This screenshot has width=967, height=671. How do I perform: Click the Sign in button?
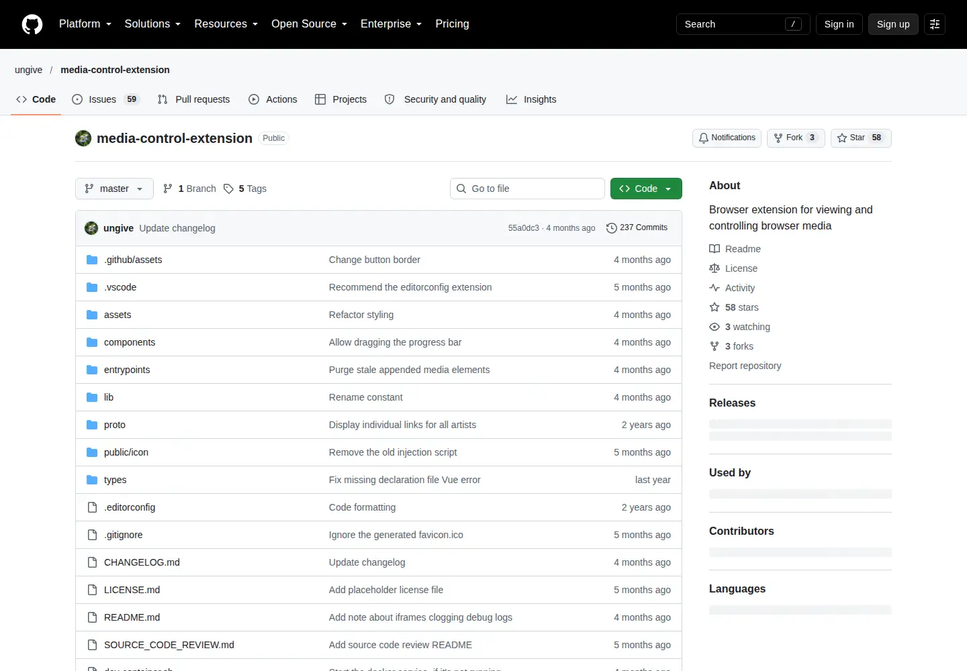(x=839, y=24)
